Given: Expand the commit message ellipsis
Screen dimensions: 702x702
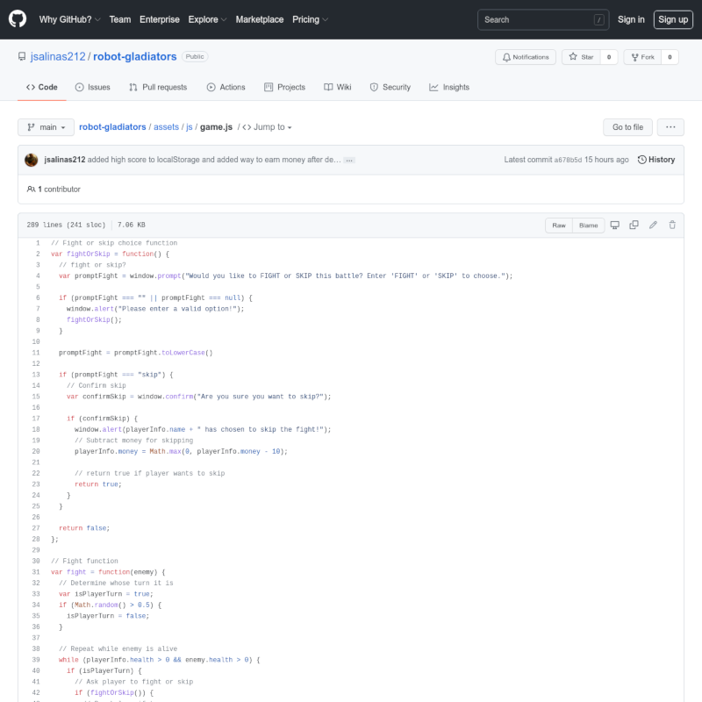Looking at the screenshot, I should click(349, 161).
